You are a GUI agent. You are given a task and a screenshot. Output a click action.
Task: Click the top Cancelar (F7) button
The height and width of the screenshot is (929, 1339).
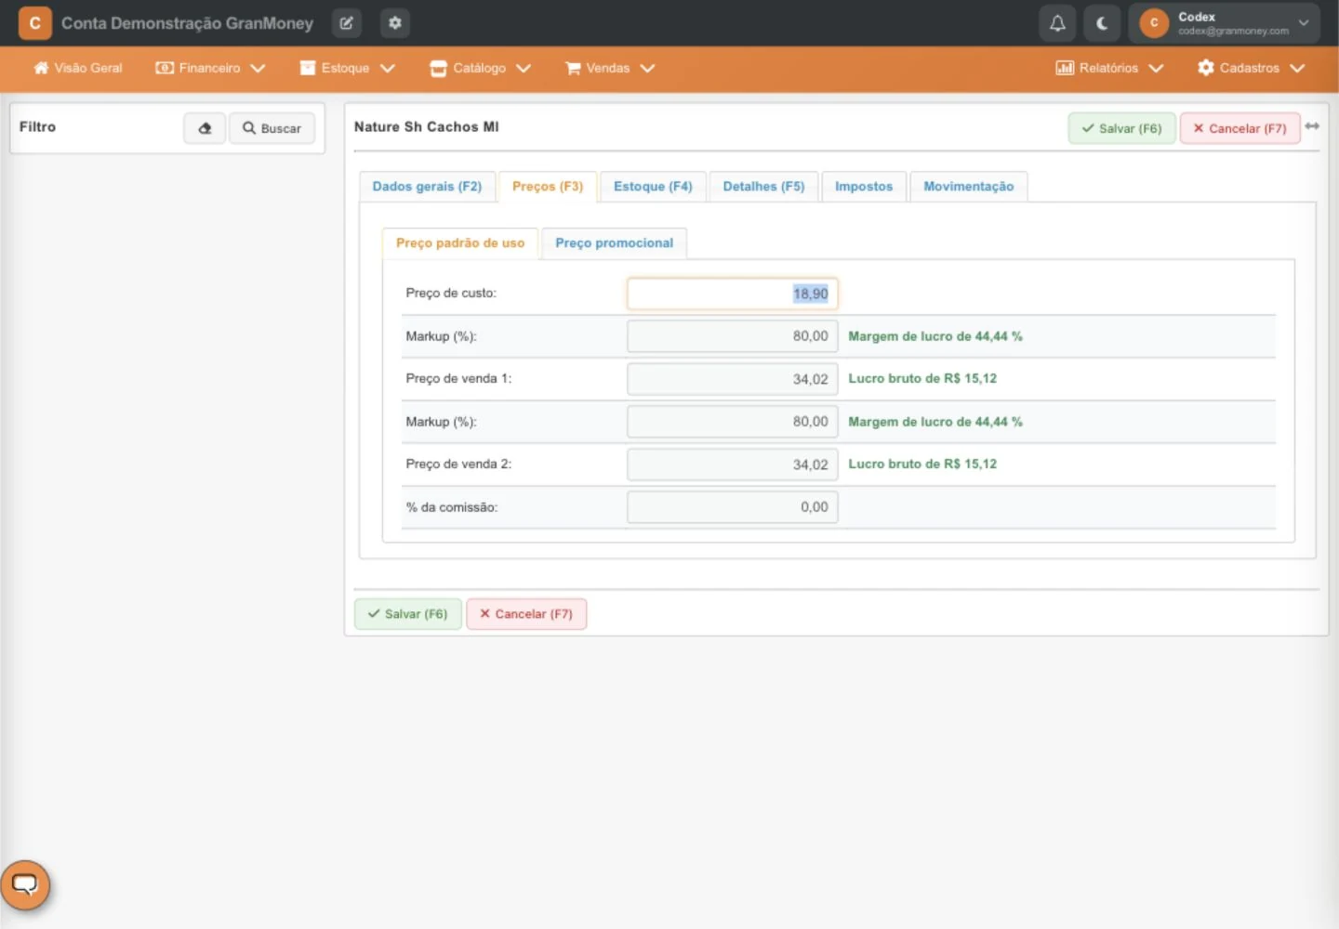click(x=1240, y=128)
